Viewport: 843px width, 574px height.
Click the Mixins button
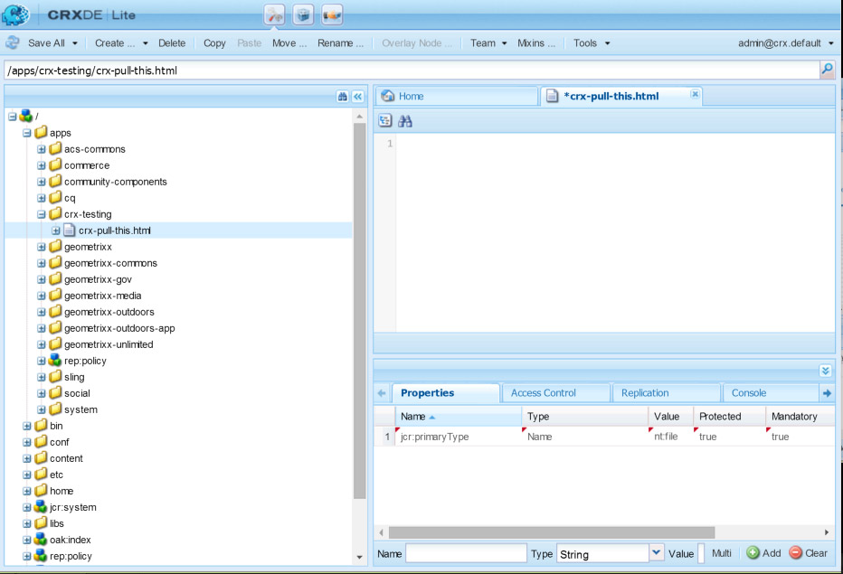[536, 43]
